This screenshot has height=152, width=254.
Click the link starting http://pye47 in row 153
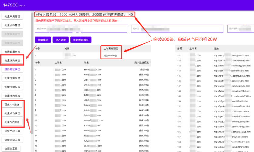[x=232, y=116]
